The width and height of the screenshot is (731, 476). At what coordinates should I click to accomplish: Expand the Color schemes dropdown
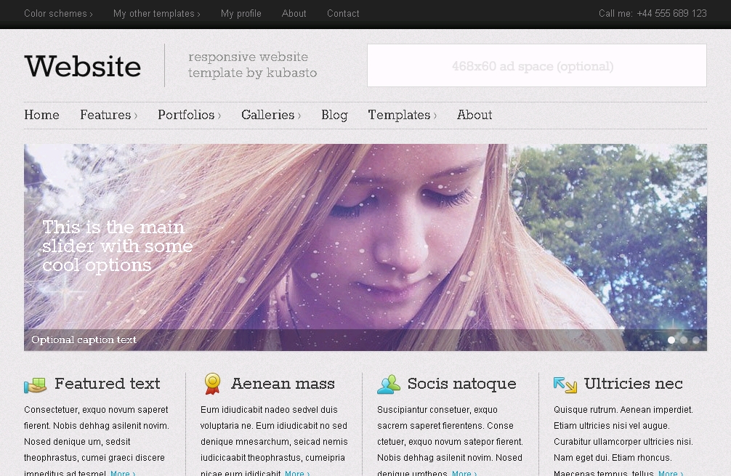point(58,14)
